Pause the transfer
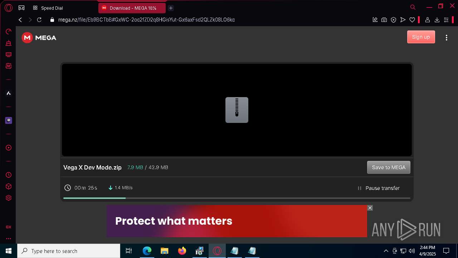This screenshot has height=258, width=458. coord(379,188)
